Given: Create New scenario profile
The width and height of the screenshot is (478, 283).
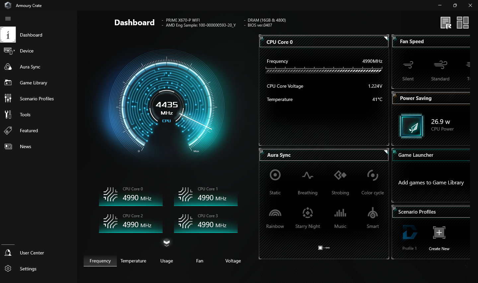Looking at the screenshot, I should pos(439,233).
